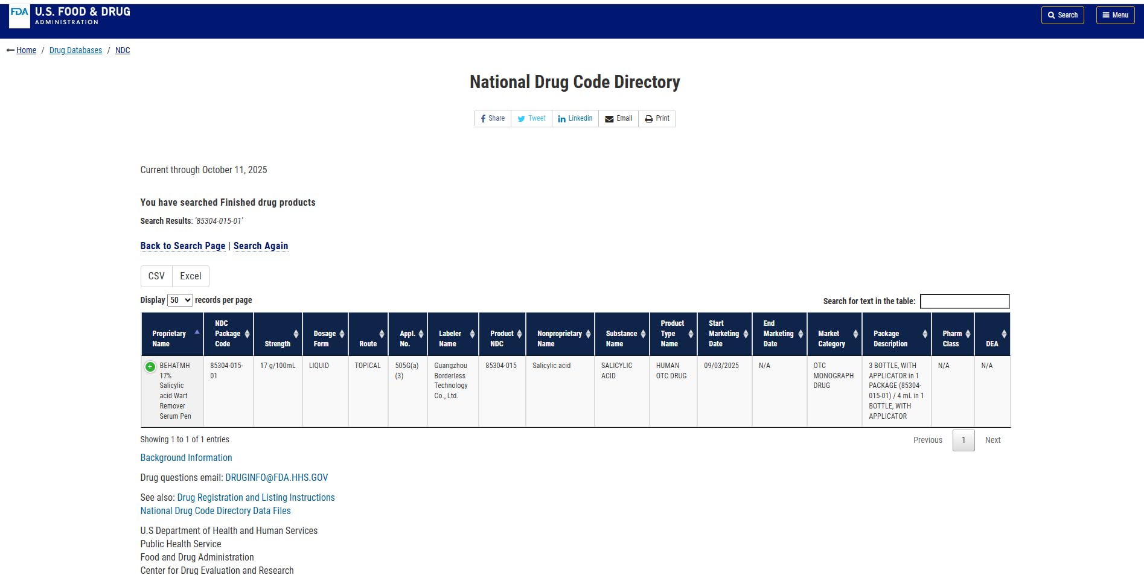Expand row details with green plus icon

[150, 366]
